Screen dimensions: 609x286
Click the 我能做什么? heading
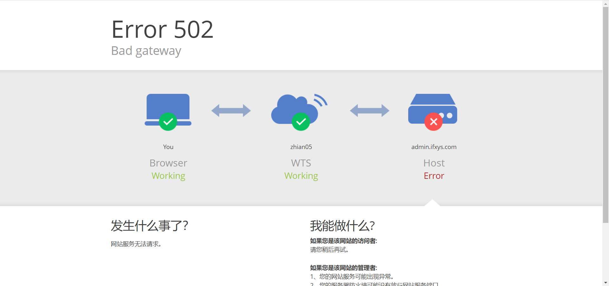[x=343, y=226]
